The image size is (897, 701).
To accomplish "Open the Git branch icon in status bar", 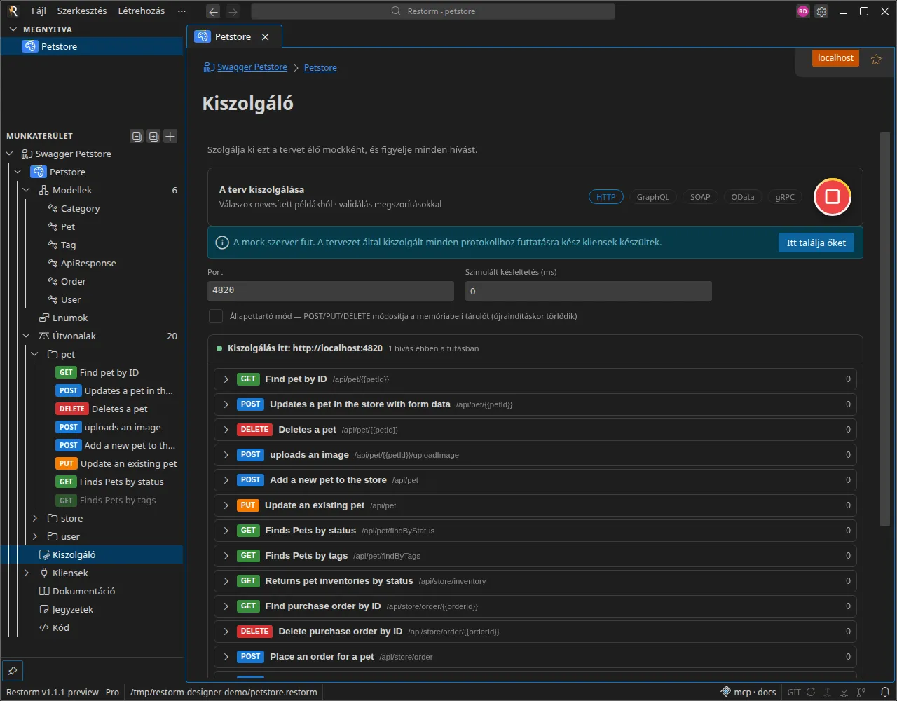I will tap(863, 692).
